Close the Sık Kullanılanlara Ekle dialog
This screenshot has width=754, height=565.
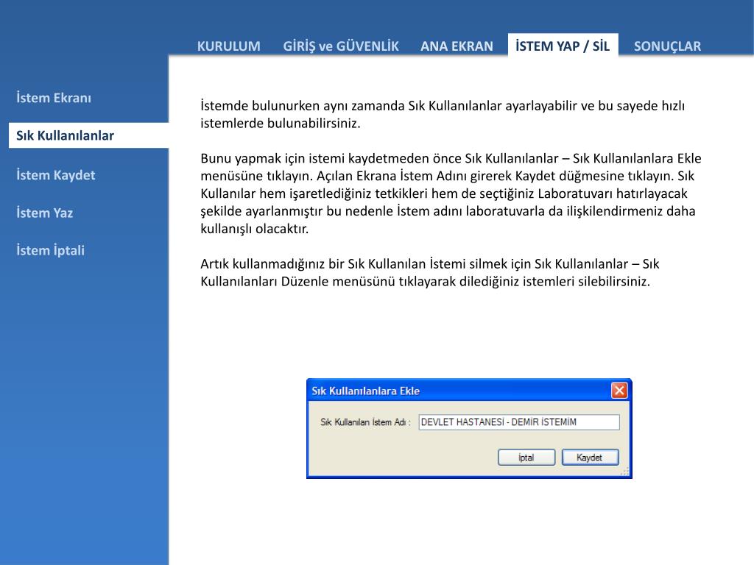(x=619, y=391)
